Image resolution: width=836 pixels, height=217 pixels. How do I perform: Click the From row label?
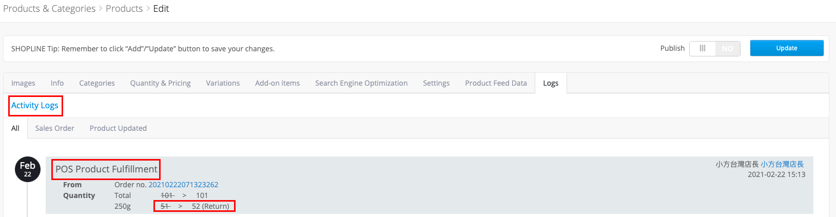click(72, 185)
